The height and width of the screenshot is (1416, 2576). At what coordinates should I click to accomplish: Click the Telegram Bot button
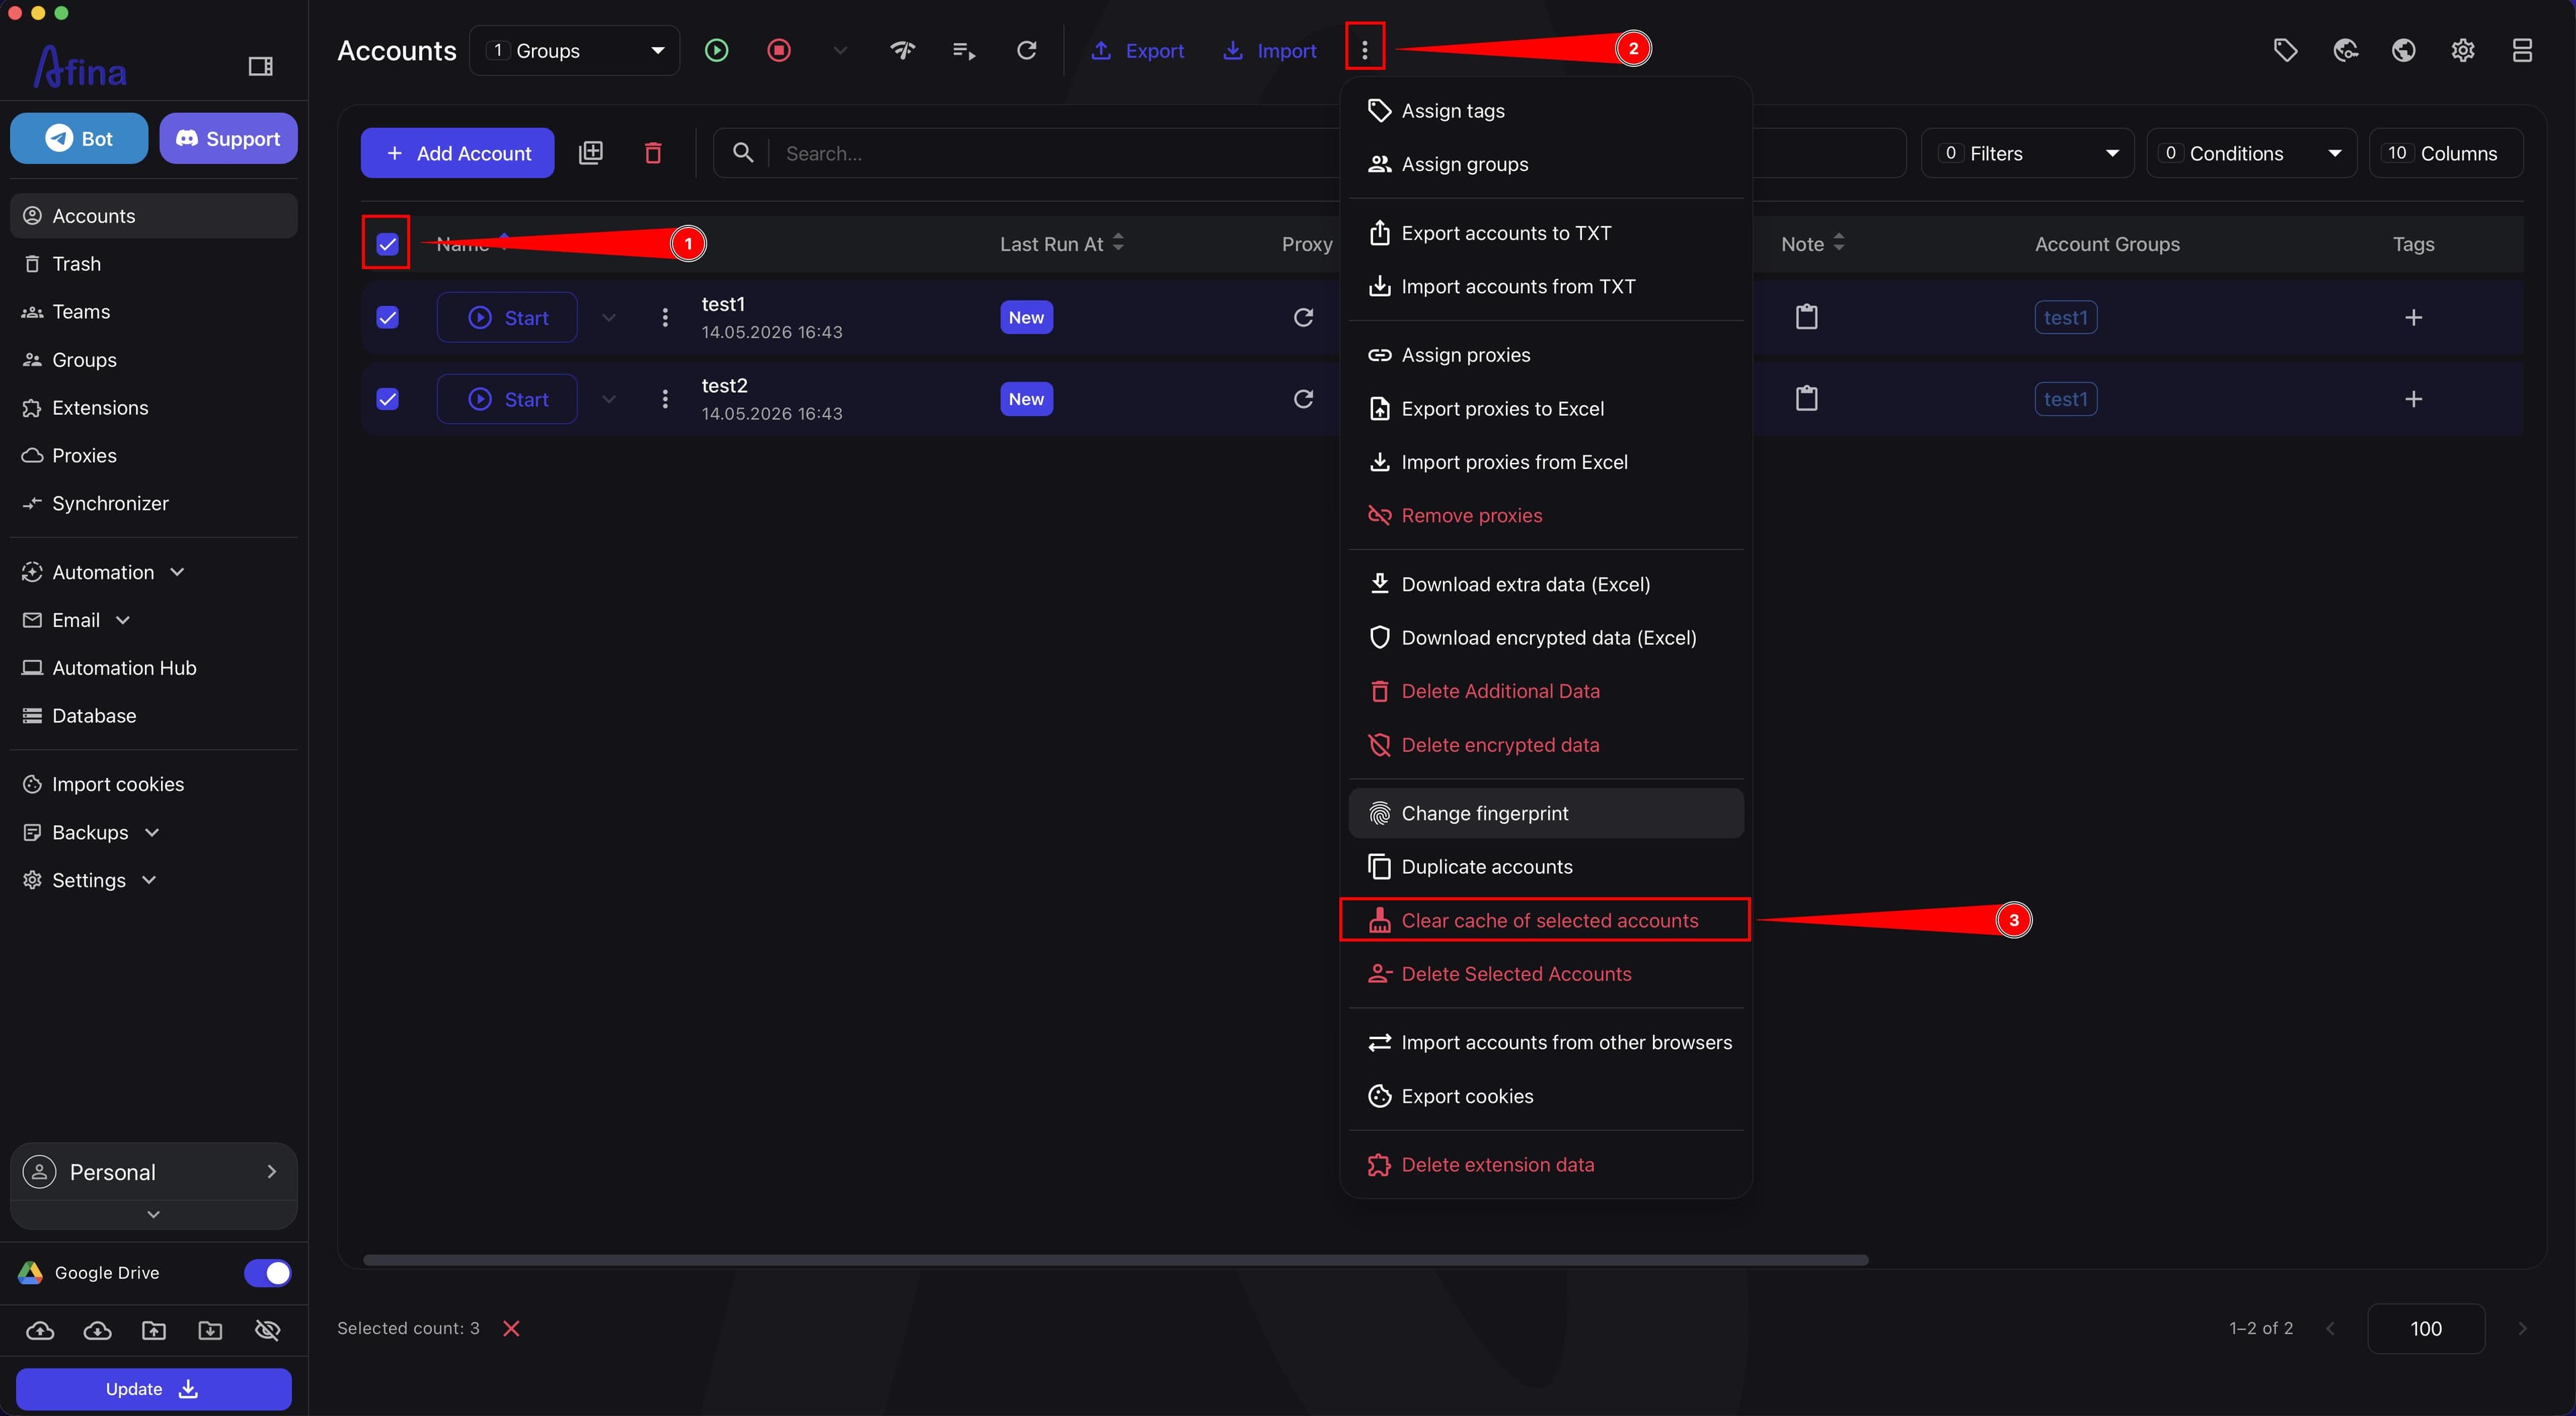click(79, 138)
